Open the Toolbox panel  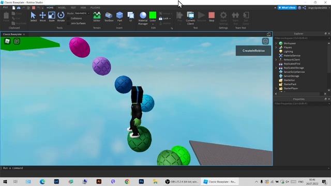[109, 17]
